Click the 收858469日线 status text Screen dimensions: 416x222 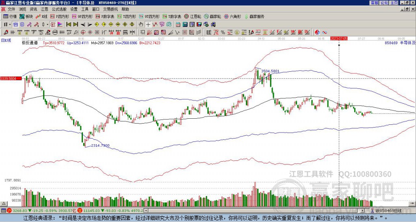pyautogui.click(x=389, y=211)
